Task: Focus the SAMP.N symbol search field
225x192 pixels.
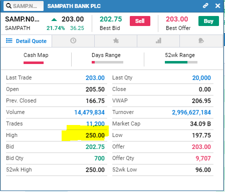Action: point(24,6)
